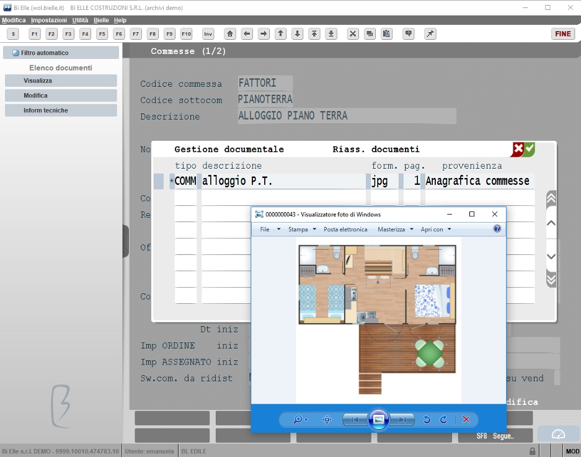Click the FINE button
This screenshot has height=457, width=581.
(x=563, y=33)
